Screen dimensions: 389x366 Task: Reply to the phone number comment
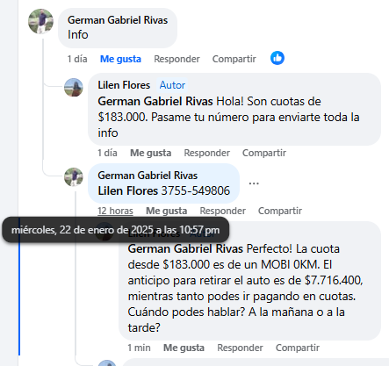[222, 211]
